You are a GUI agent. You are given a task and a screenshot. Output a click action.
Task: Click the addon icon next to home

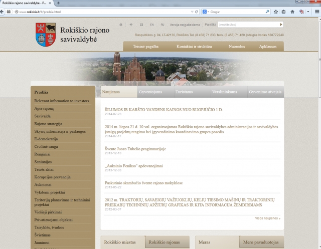point(301,12)
